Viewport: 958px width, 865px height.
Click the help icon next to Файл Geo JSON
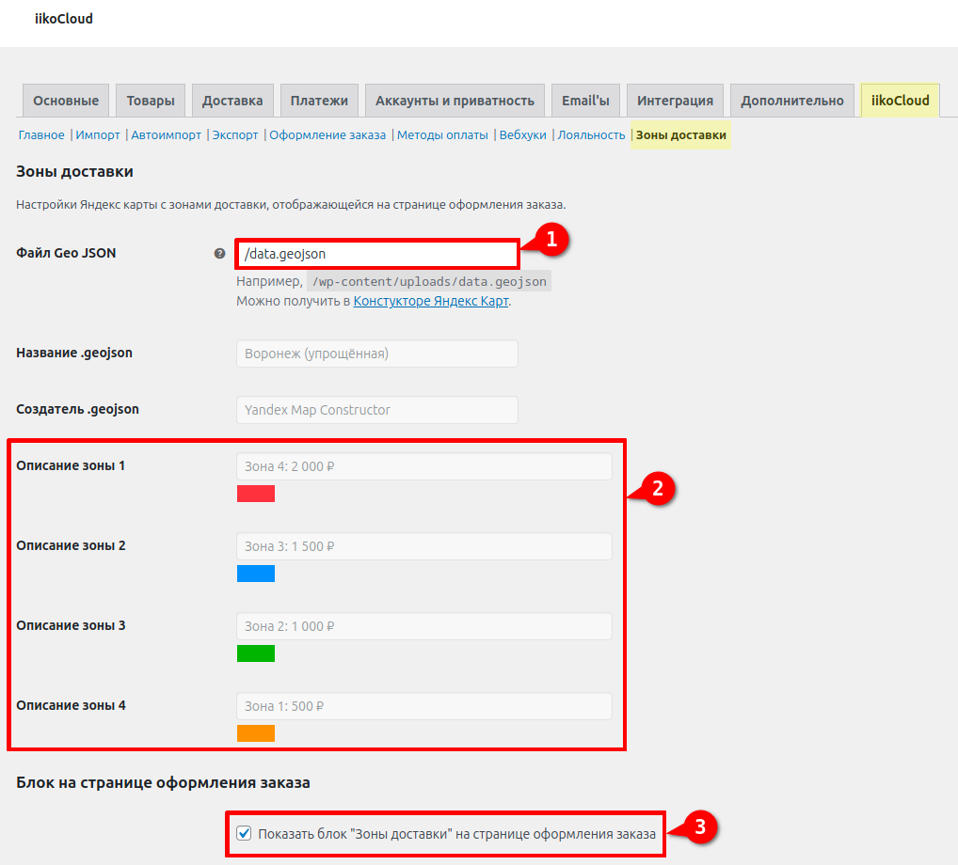219,254
